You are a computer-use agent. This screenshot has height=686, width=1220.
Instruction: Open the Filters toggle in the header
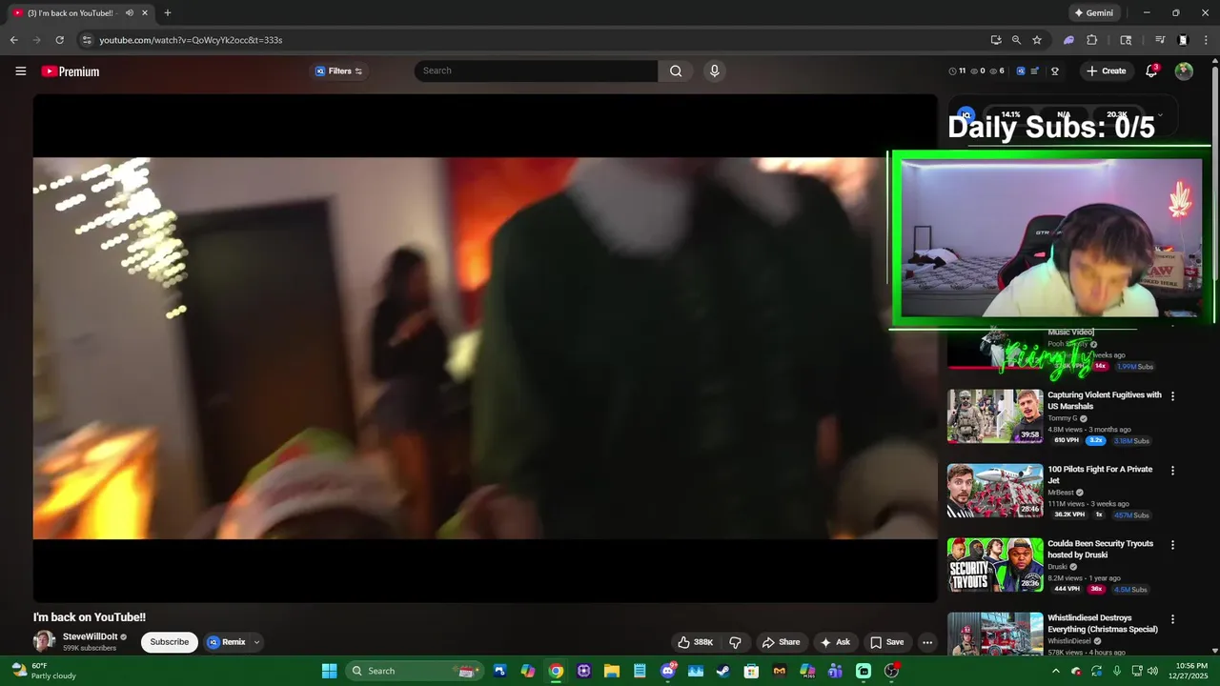coord(339,71)
